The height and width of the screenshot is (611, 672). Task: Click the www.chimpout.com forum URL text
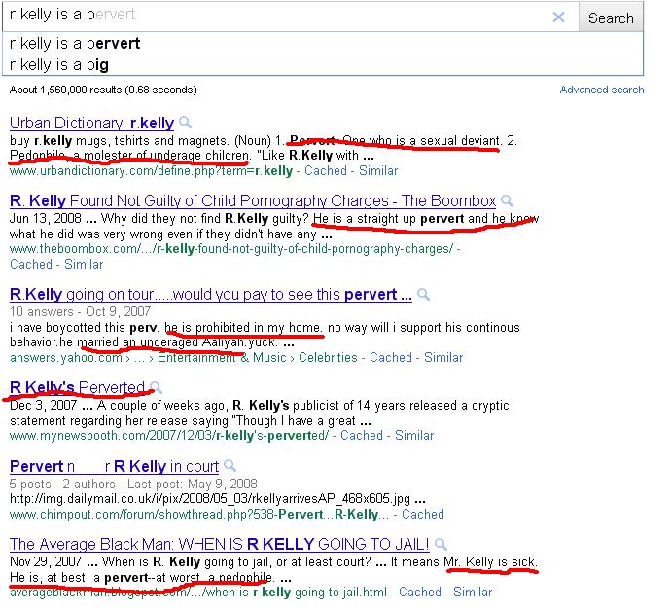(199, 514)
